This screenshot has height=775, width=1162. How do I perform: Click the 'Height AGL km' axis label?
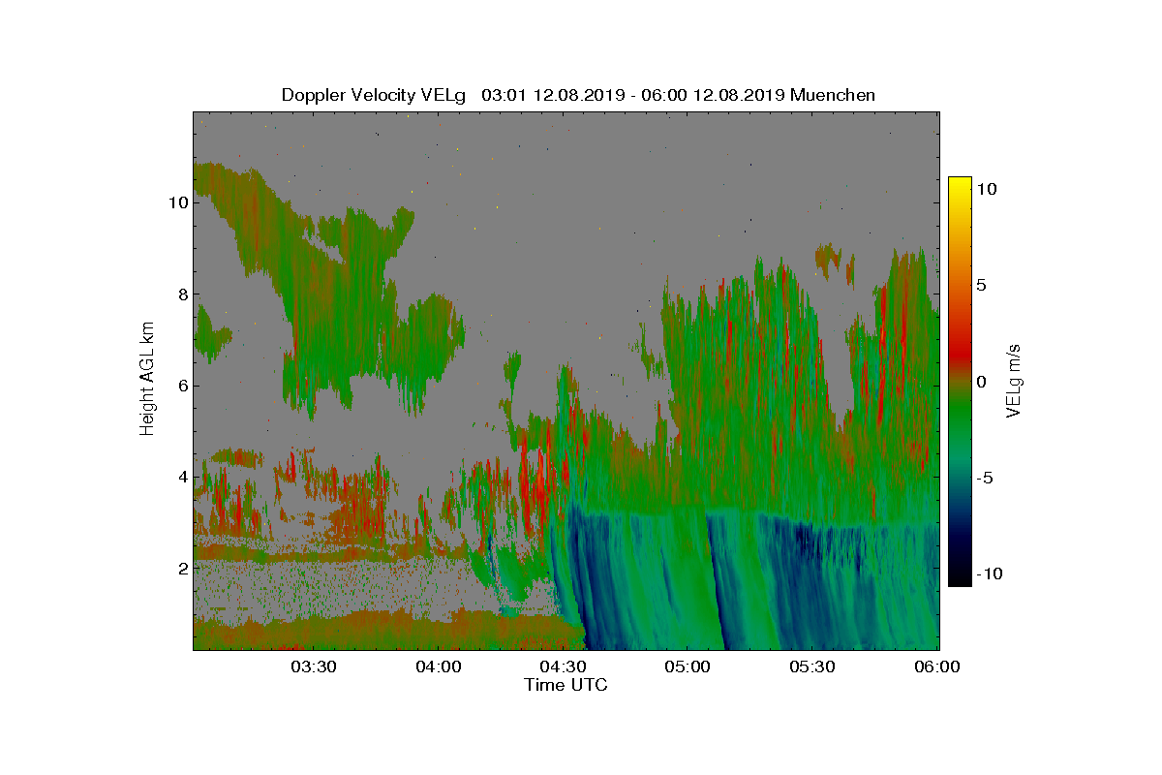pos(147,378)
